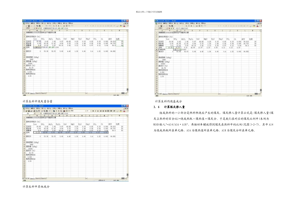
Task: Open font size dropdown in lower-left Excel window
Action: tap(91, 111)
